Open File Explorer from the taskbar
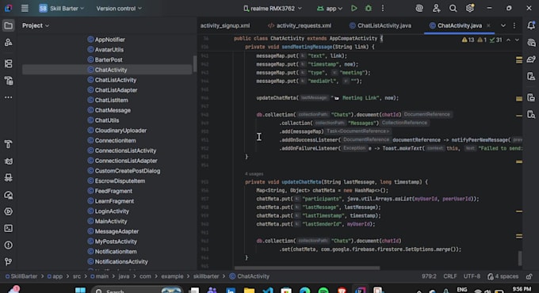Screen dimensions: 539x293 point(249,291)
